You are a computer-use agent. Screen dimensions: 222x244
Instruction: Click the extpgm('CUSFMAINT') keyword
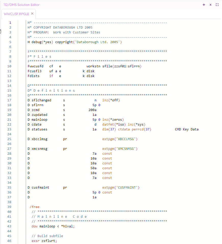[121, 188]
